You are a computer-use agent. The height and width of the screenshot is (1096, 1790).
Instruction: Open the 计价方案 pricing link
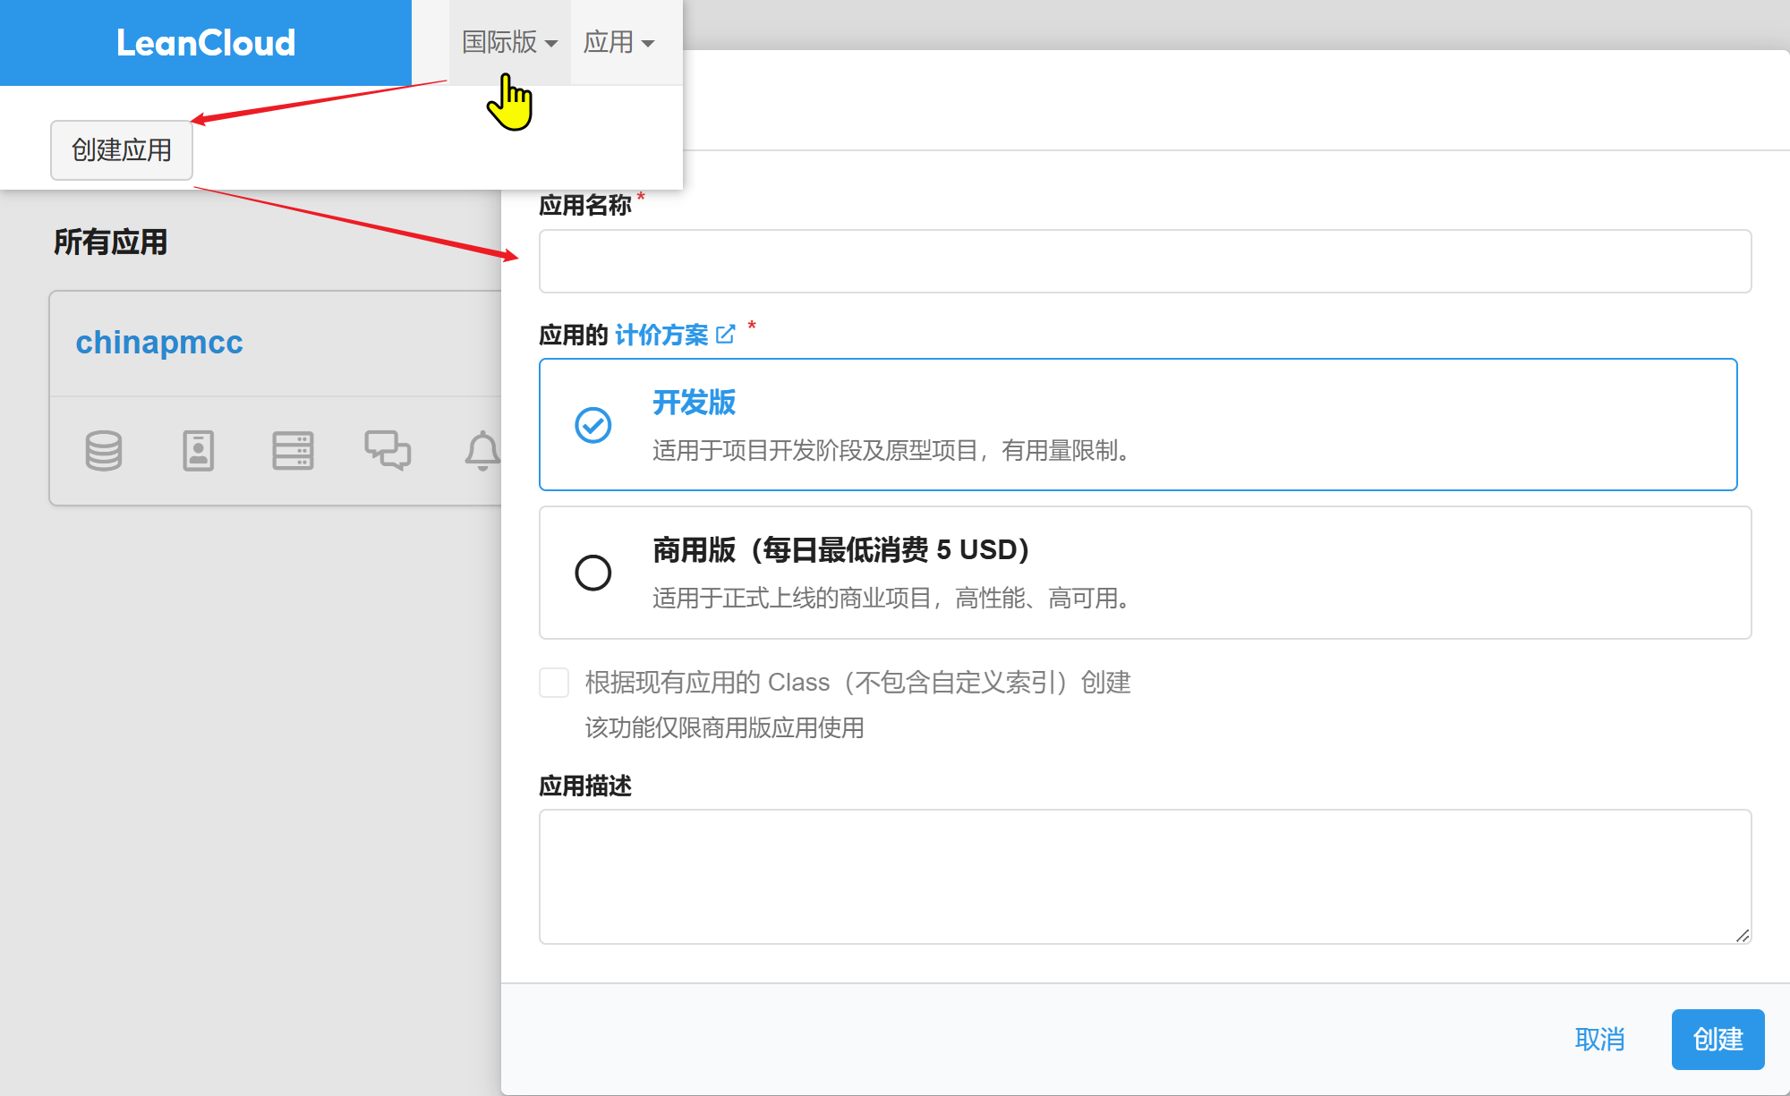pyautogui.click(x=661, y=336)
